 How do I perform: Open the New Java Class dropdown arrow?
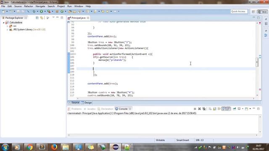pos(66,11)
